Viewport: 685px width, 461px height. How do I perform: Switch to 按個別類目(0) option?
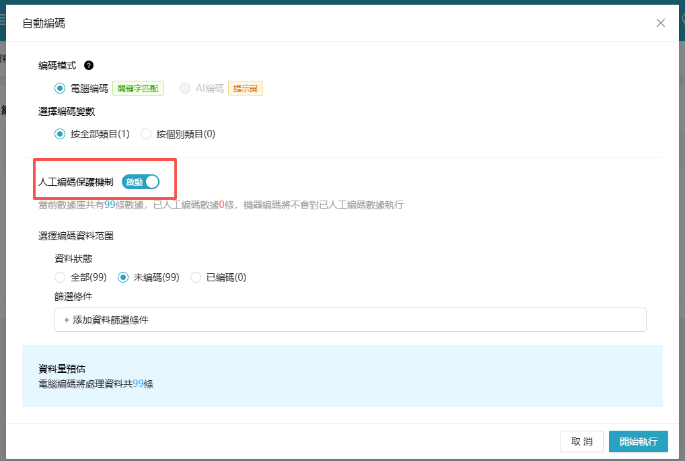pos(146,134)
